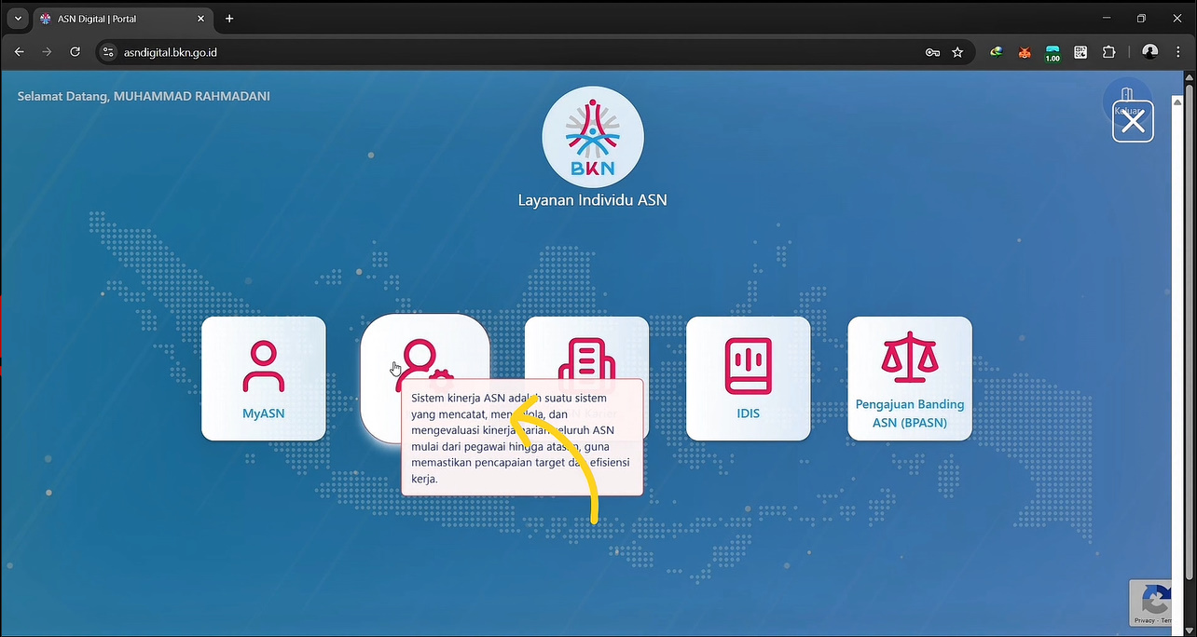Open the Chrome three-dot menu

coord(1177,53)
